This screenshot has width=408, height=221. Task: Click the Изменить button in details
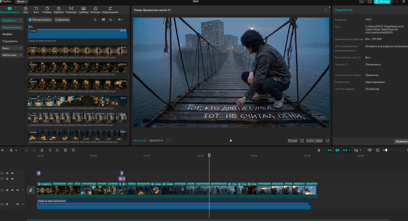tap(401, 141)
